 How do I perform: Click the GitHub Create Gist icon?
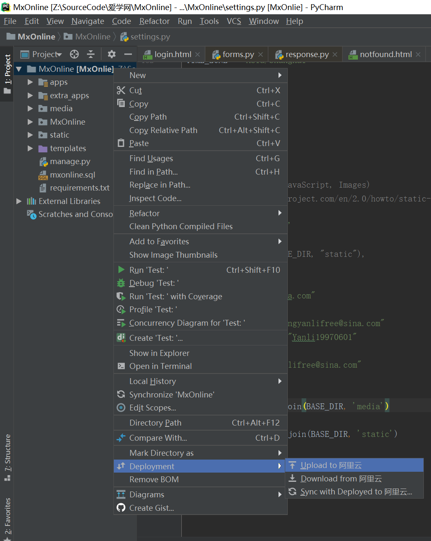point(121,508)
